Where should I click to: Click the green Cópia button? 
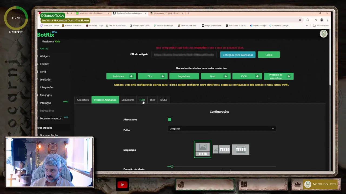coord(269,55)
